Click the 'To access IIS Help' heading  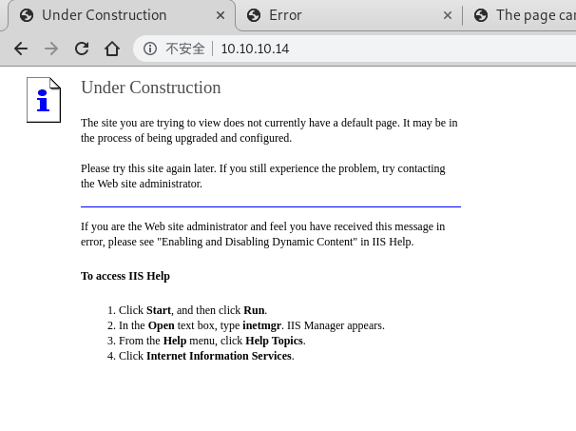[x=125, y=276]
